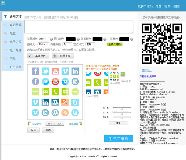The height and width of the screenshot is (160, 186).
Task: Click the round orange RSS icon
Action: point(65,113)
